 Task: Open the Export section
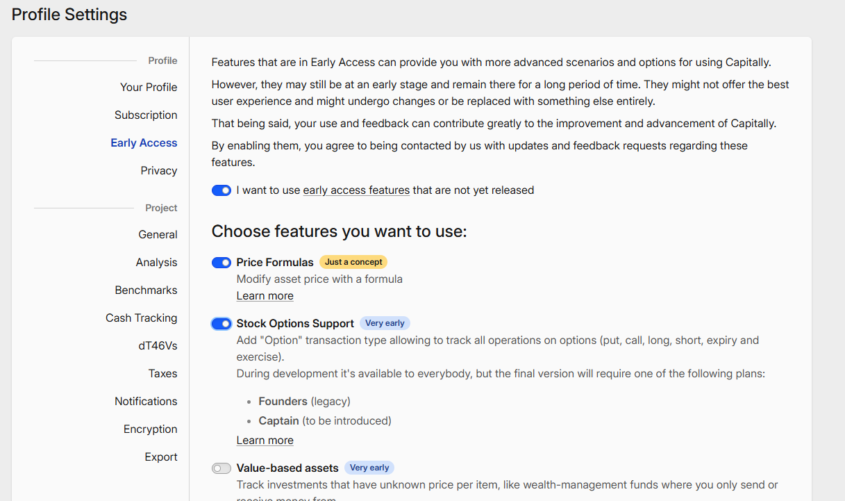160,457
